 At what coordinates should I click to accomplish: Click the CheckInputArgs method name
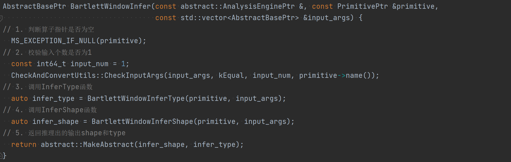(x=134, y=75)
